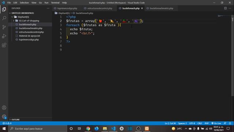Viewport: 234px width, 132px height.
Task: Click the notifications bell in status bar
Action: [230, 123]
